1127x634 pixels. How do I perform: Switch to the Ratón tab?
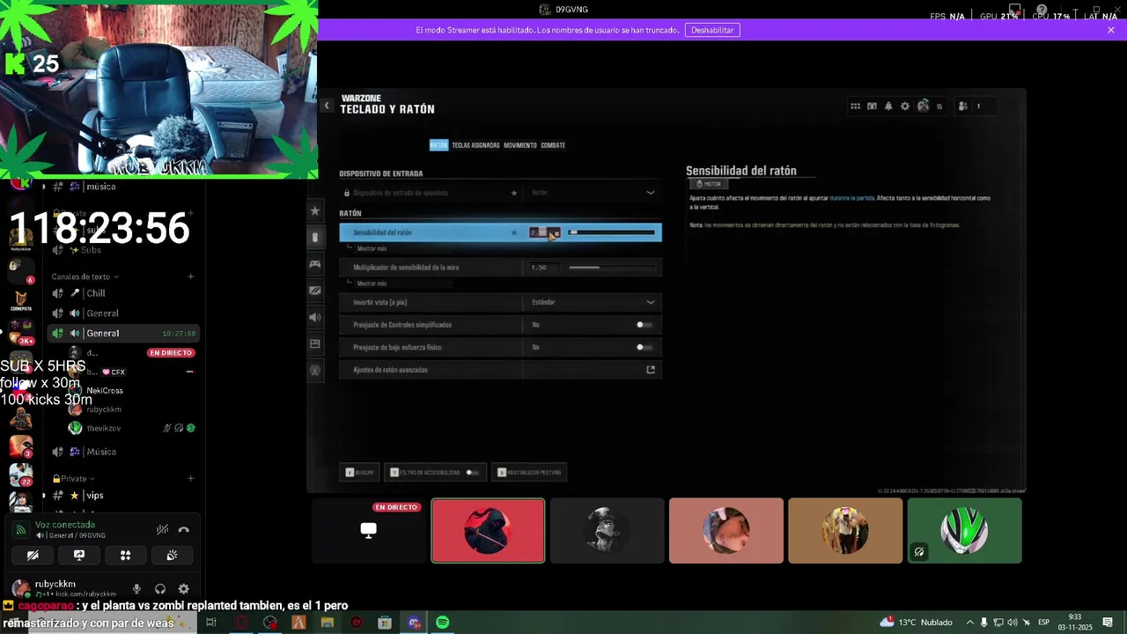pos(438,145)
